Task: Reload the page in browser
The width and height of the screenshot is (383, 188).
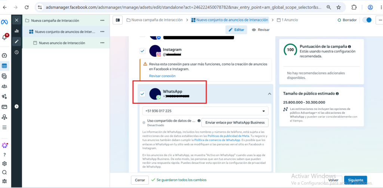Action: [x=27, y=7]
